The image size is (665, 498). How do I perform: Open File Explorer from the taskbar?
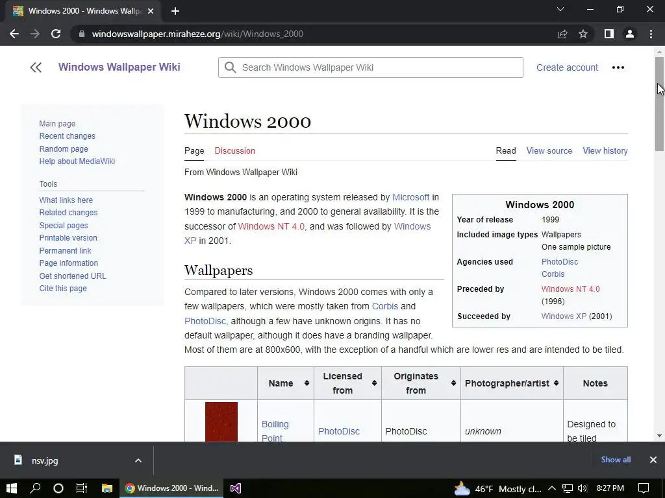point(107,488)
